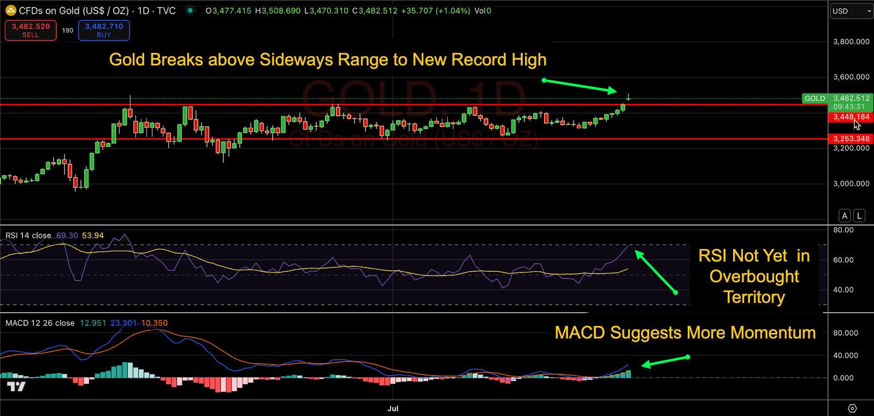Click the spread value 190

(x=67, y=31)
